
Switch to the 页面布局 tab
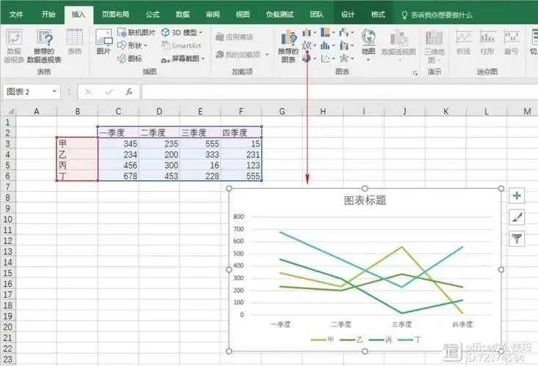pos(115,15)
